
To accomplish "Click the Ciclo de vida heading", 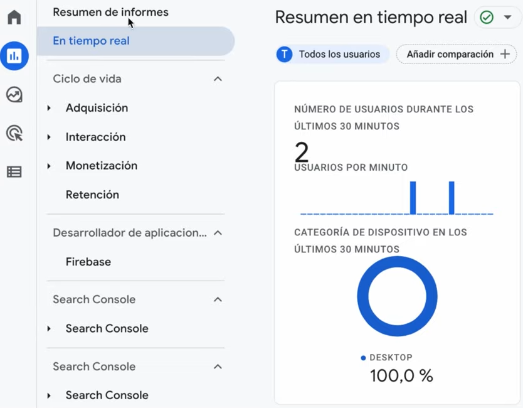I will click(87, 79).
